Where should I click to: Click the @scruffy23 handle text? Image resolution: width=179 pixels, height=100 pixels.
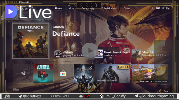click(32, 96)
